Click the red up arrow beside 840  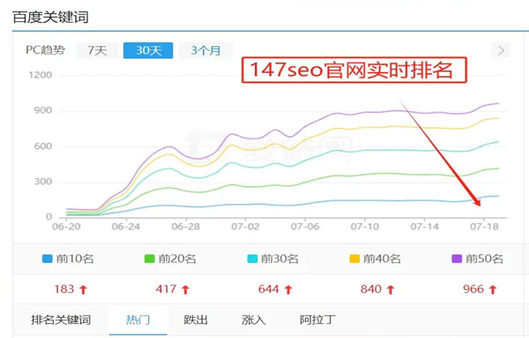(x=391, y=289)
